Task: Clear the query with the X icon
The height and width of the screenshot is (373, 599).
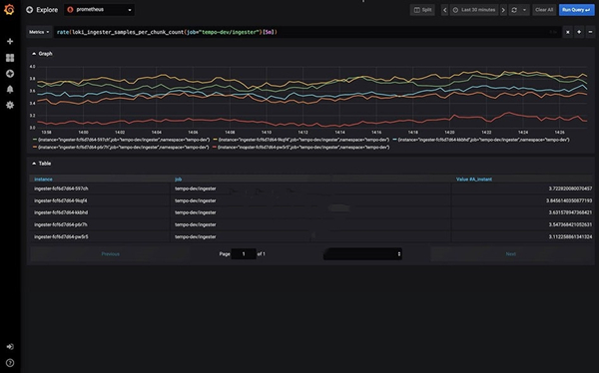Action: 568,32
